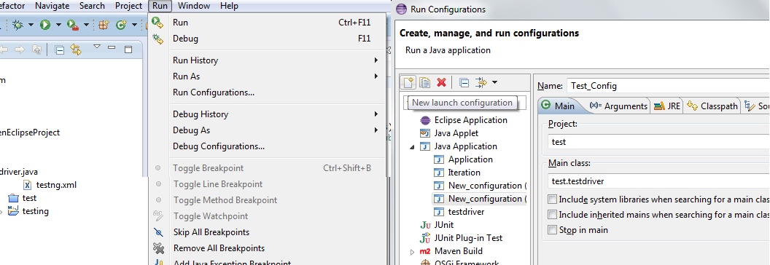Click the Project field containing test
The image size is (770, 265).
[x=659, y=142]
